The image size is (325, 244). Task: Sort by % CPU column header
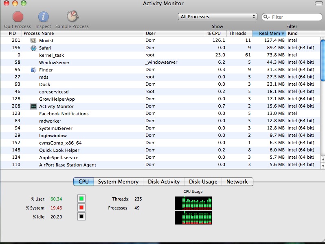click(216, 33)
